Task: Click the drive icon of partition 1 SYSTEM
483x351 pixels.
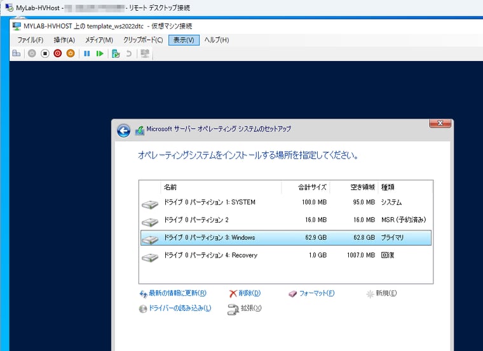Action: click(150, 204)
